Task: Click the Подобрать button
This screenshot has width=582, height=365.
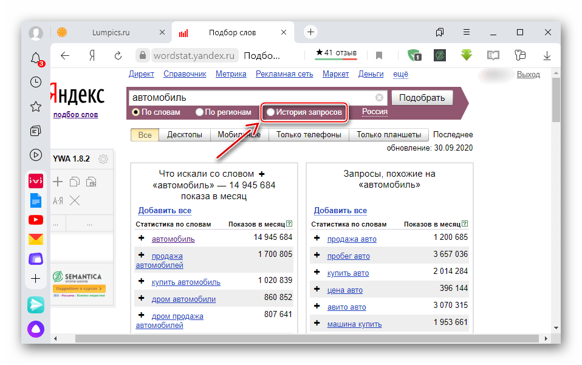Action: tap(423, 97)
